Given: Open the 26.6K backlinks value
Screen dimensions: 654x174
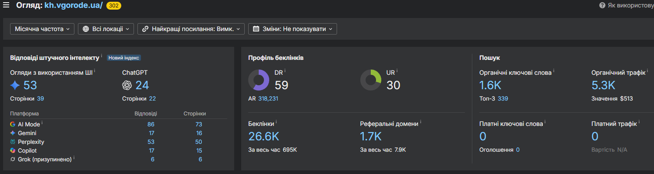Looking at the screenshot, I should click(264, 136).
